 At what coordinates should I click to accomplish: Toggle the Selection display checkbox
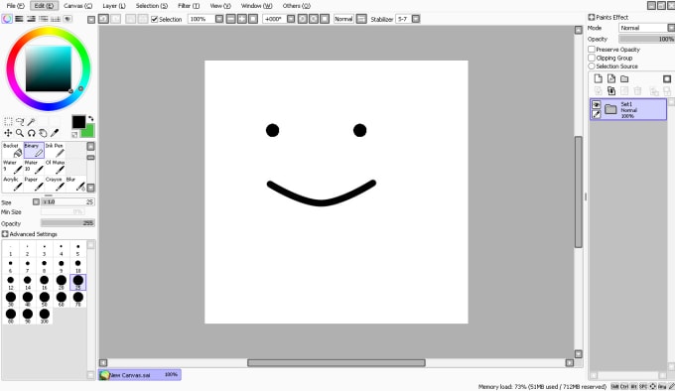(155, 19)
